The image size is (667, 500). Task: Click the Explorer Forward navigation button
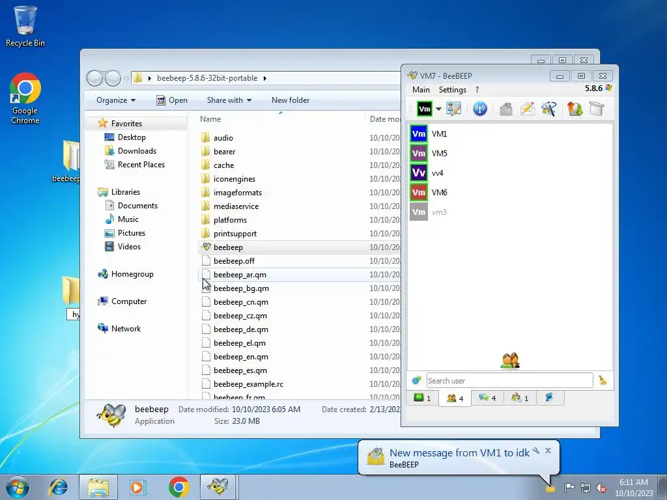pyautogui.click(x=113, y=78)
